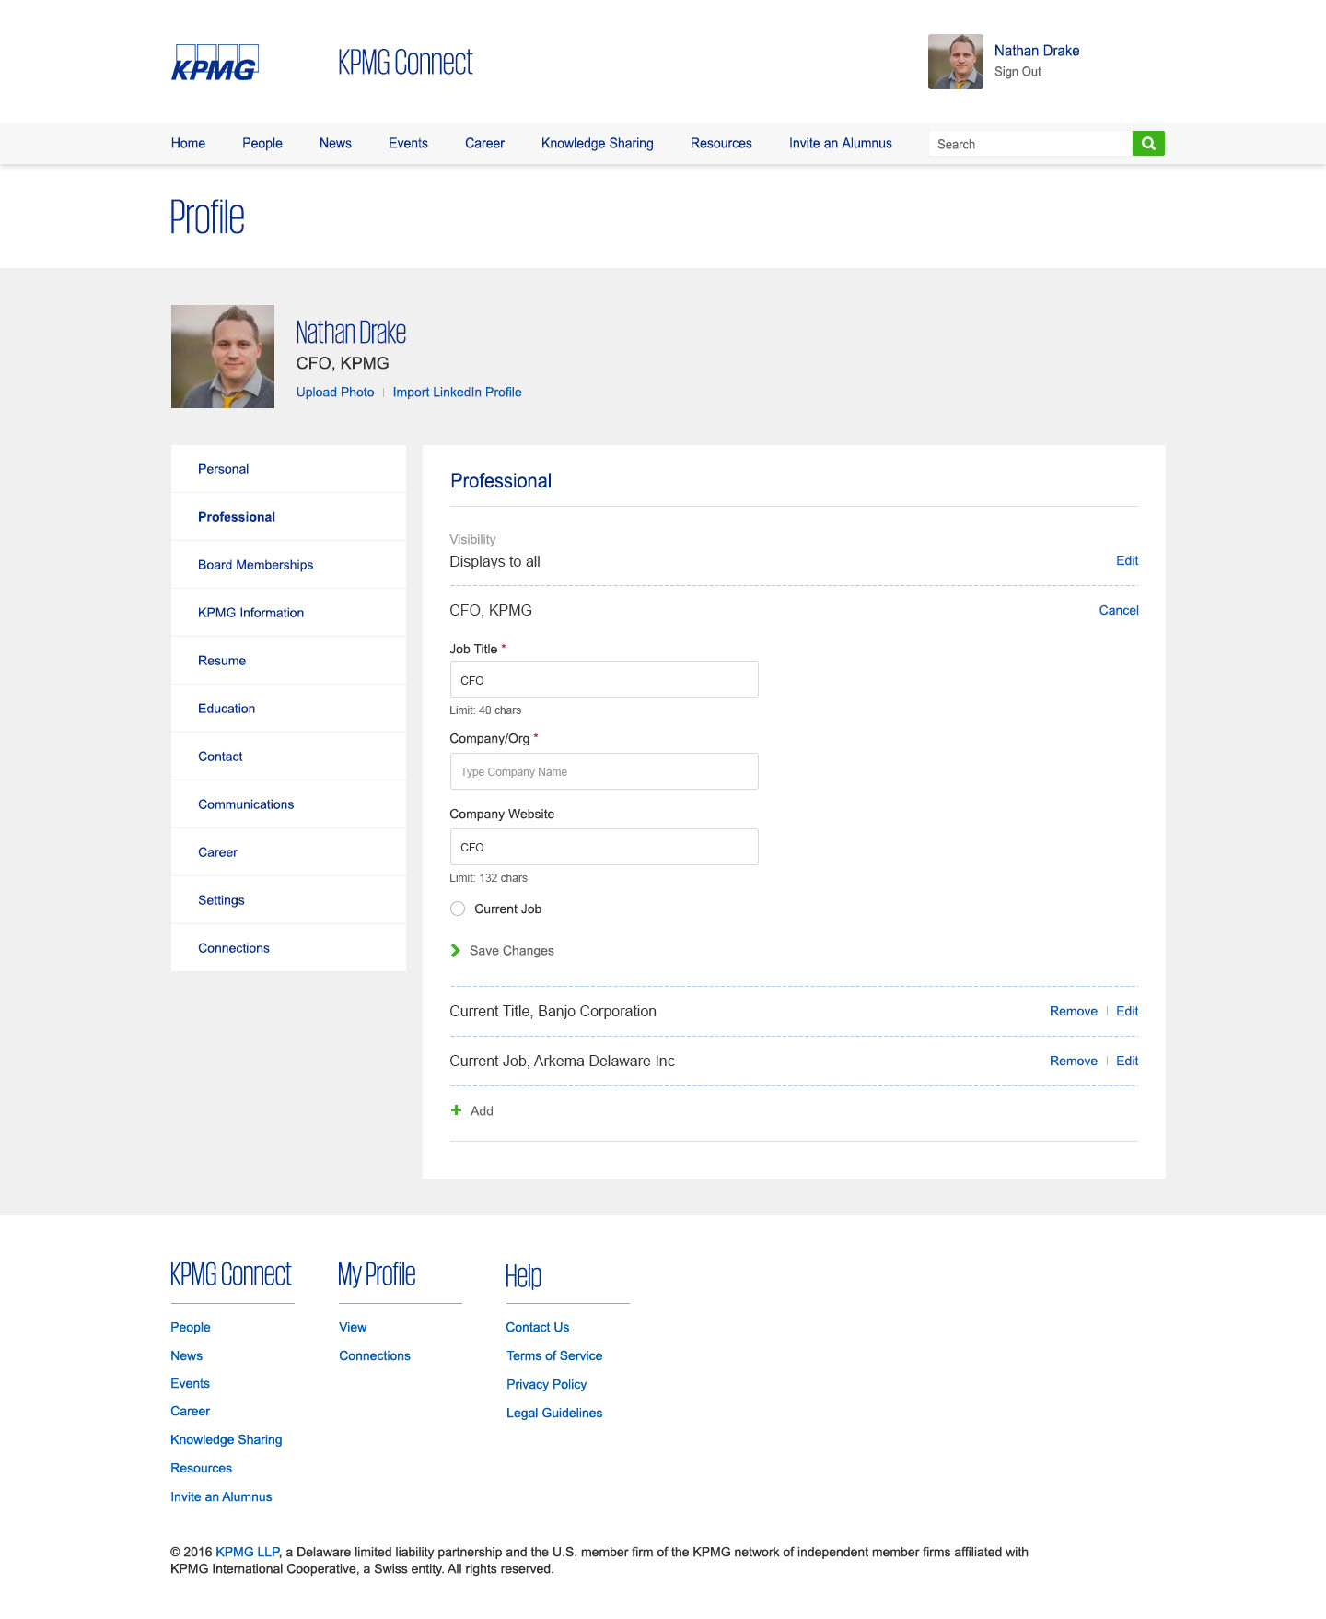Open Connections in profile sidebar
1326x1619 pixels.
288,948
